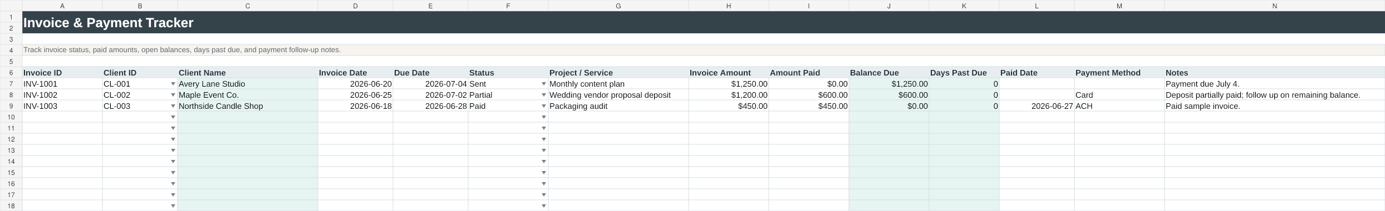Click invoice date 2026-06-20

pyautogui.click(x=355, y=84)
